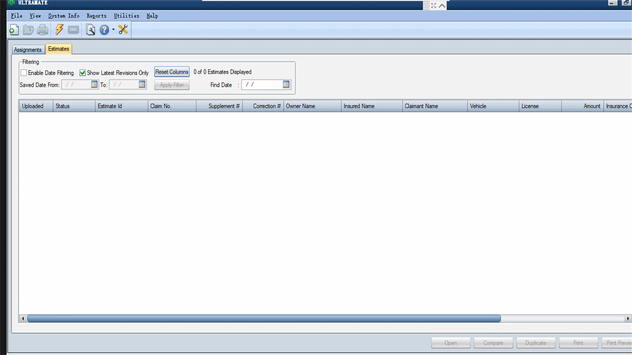Click the Find Date calendar picker icon
This screenshot has height=355, width=632.
pyautogui.click(x=286, y=84)
